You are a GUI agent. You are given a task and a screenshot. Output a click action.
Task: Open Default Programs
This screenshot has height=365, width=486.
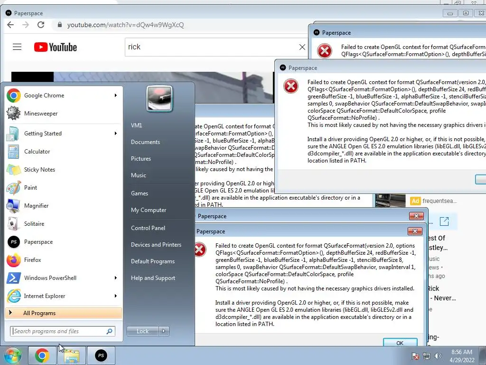[x=152, y=261]
